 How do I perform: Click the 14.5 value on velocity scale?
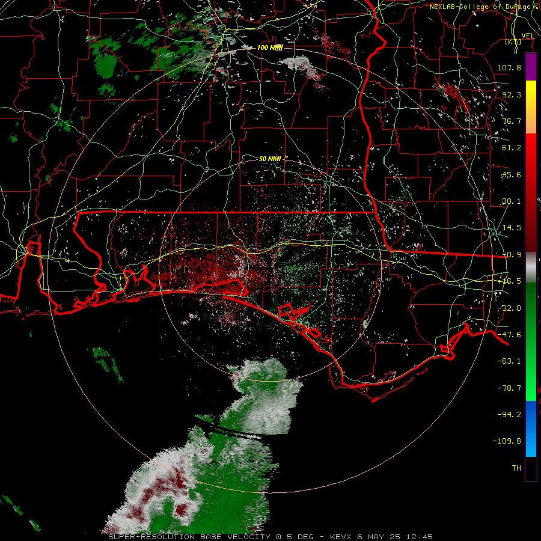click(512, 228)
